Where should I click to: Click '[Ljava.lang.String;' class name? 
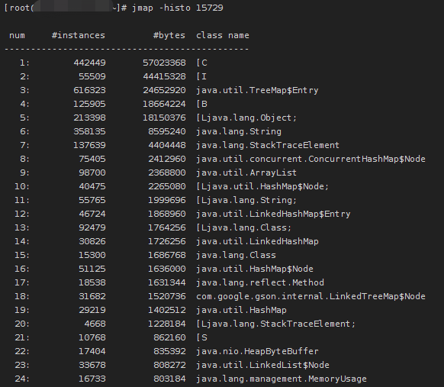[246, 200]
